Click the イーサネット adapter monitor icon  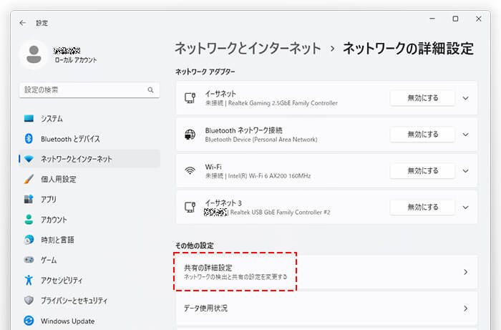pyautogui.click(x=190, y=98)
